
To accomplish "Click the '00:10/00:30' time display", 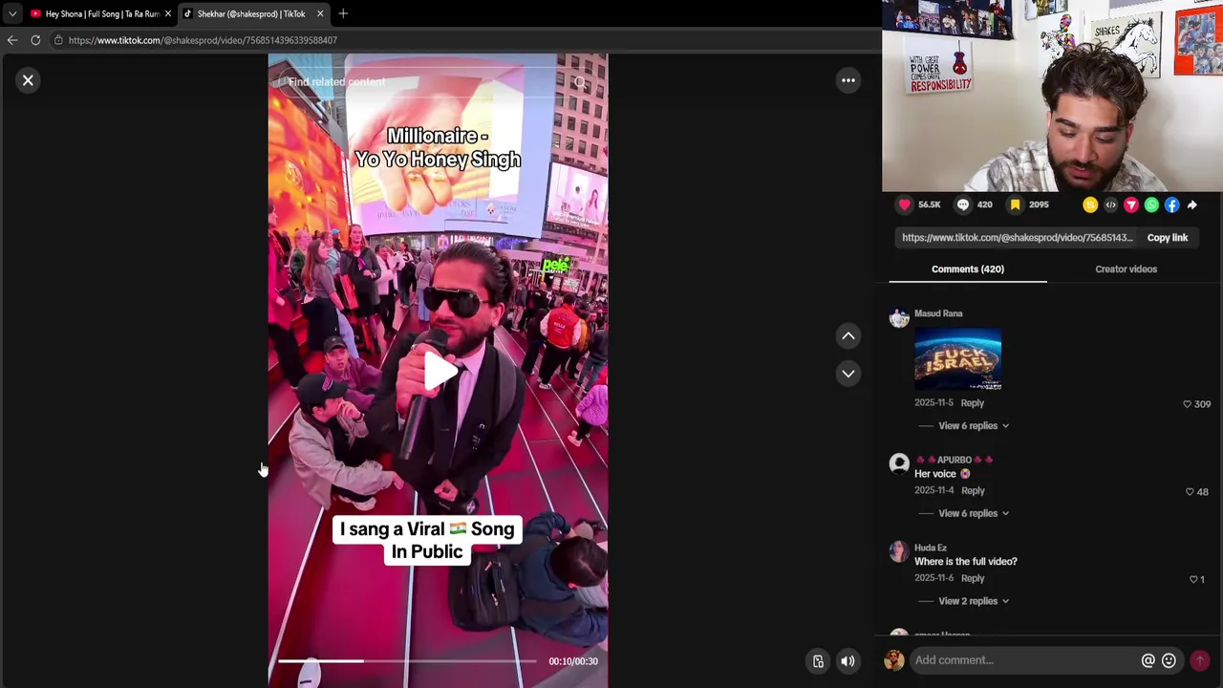I will point(573,661).
